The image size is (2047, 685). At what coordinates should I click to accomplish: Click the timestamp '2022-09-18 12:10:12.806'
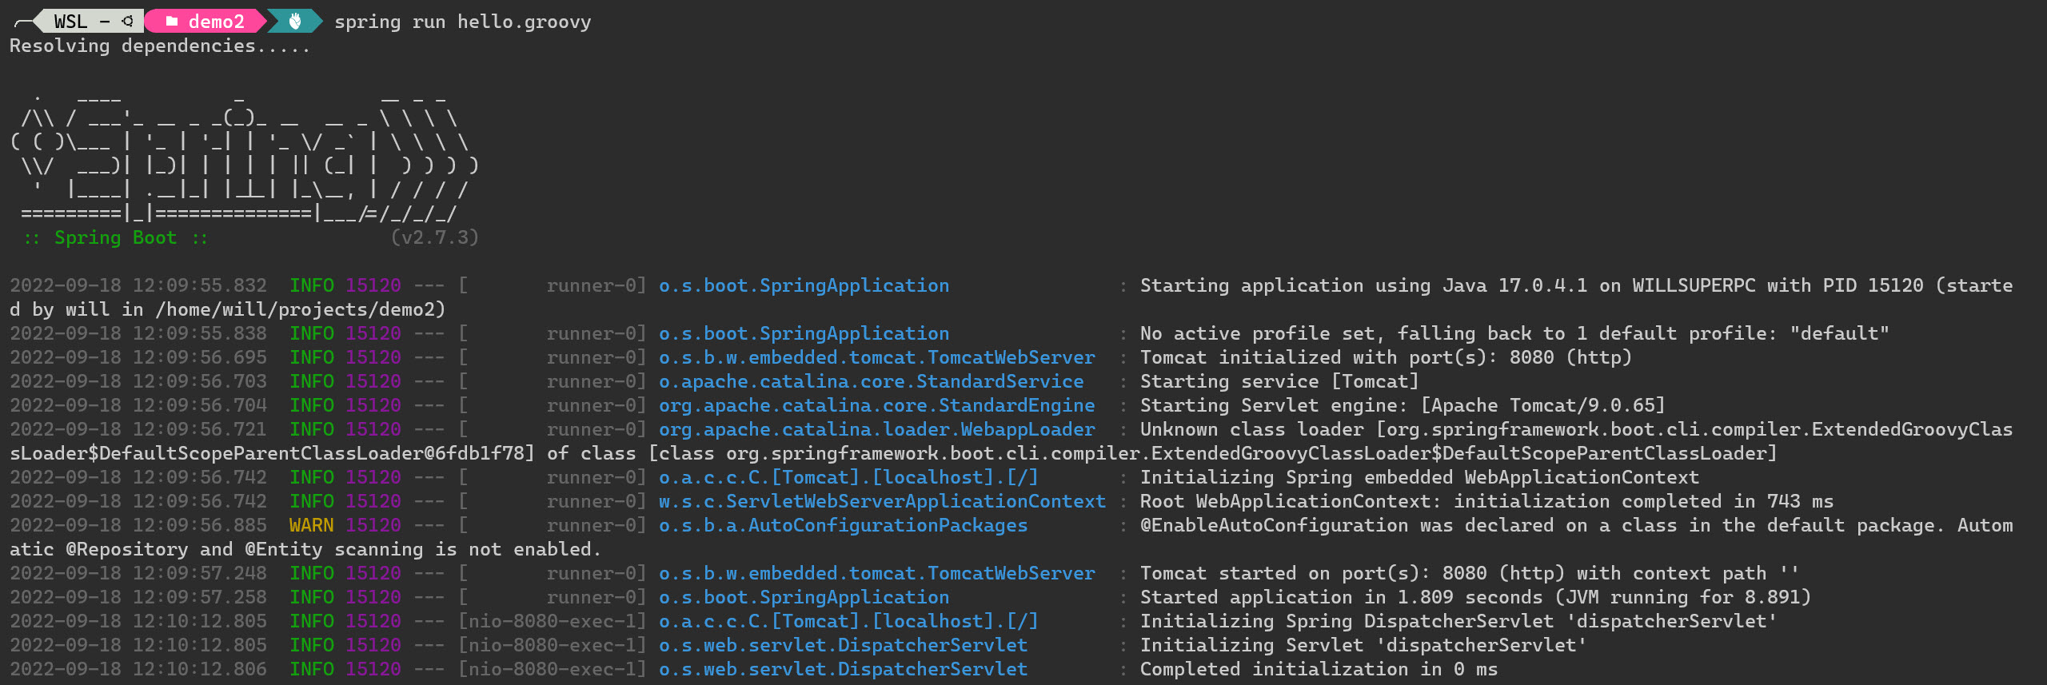[138, 669]
